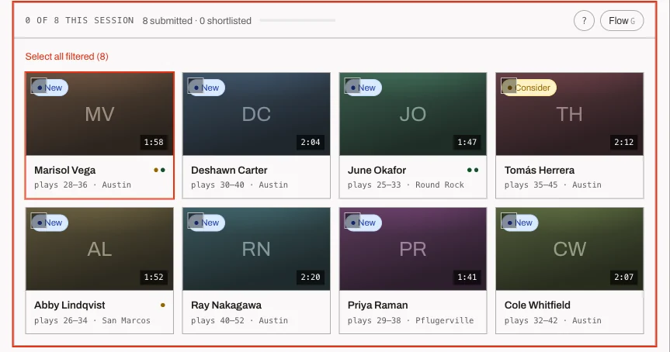Screen dimensions: 670x352
Task: Check the June Okafor card checkbox
Action: click(352, 85)
